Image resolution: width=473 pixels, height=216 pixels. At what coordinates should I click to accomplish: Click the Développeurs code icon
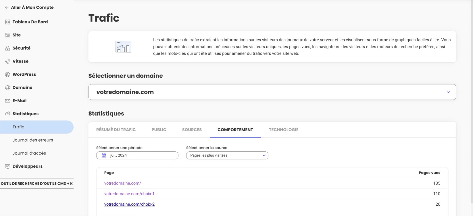pyautogui.click(x=8, y=166)
